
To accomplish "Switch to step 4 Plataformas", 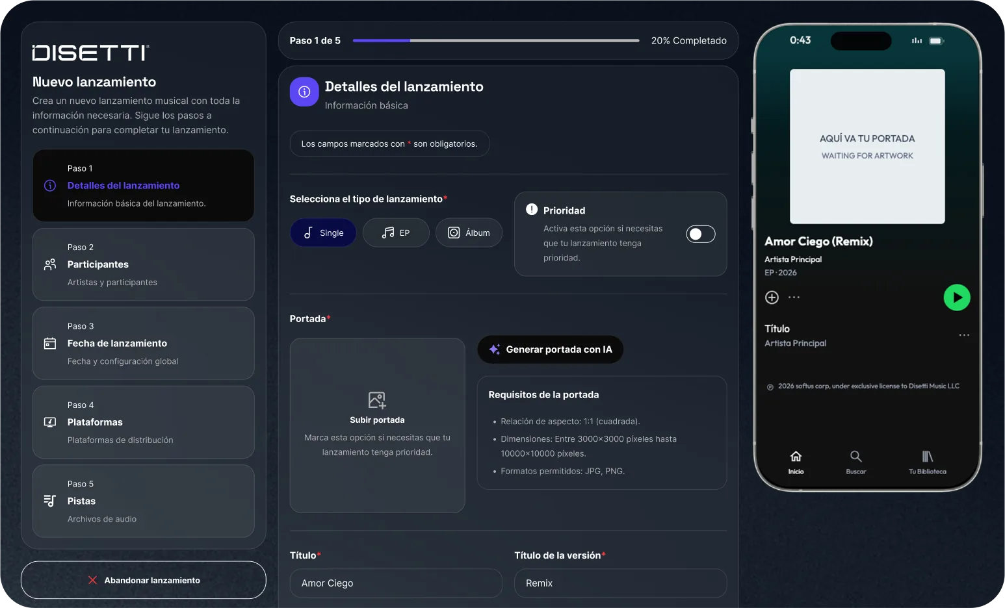I will pyautogui.click(x=143, y=422).
